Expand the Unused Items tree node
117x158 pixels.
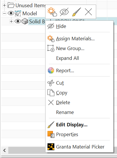[x=4, y=5]
